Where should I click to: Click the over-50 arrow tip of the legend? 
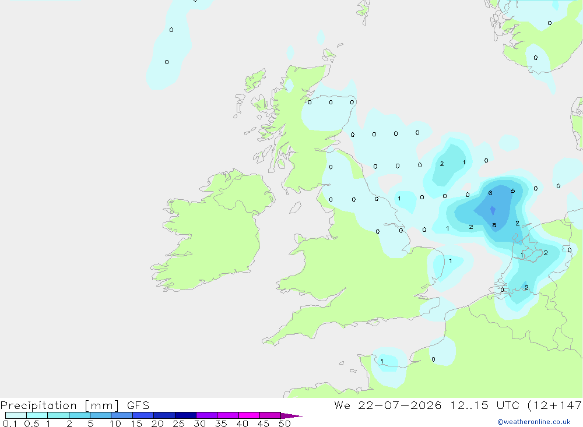tap(291, 416)
